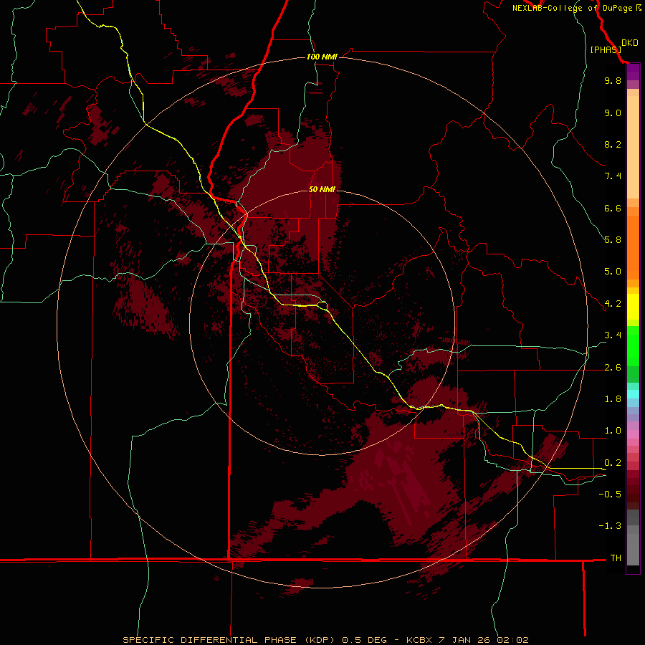Screen dimensions: 645x645
Task: Click the 2.6 scale value label
Action: point(613,368)
